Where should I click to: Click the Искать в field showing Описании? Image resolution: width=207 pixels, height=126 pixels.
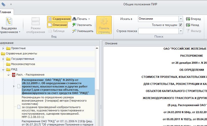(158, 19)
